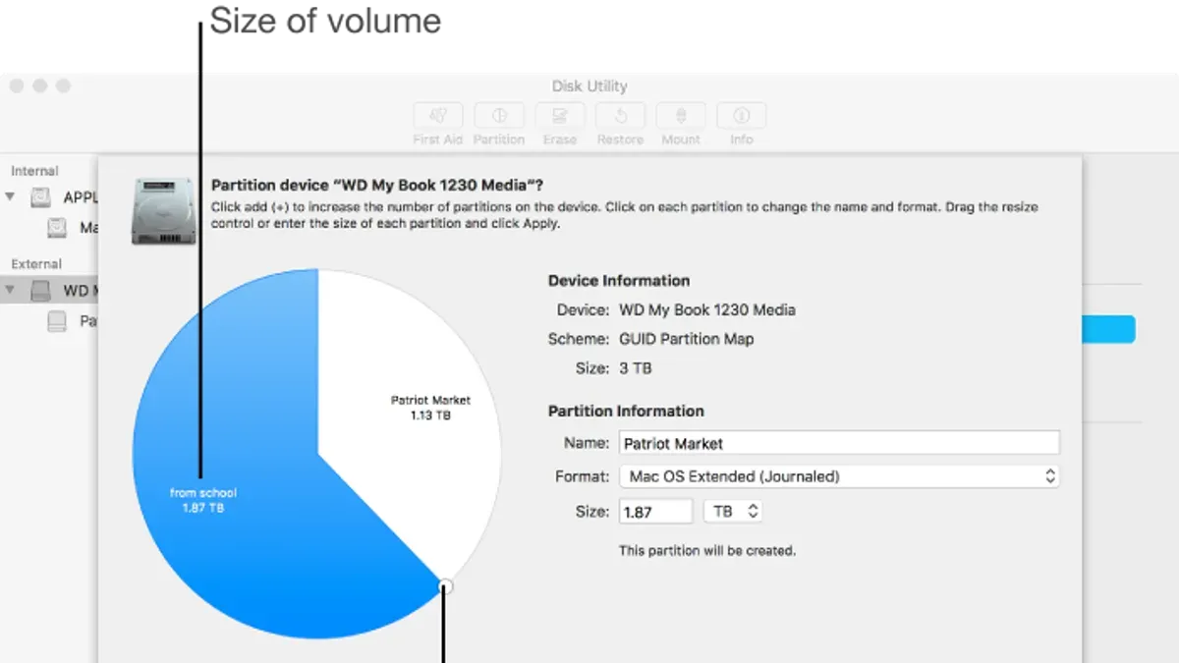The width and height of the screenshot is (1179, 663).
Task: Click the volume icon under the WD disk
Action: click(x=58, y=321)
